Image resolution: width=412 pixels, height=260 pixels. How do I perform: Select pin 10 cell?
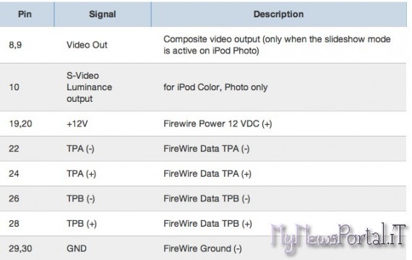coord(14,87)
